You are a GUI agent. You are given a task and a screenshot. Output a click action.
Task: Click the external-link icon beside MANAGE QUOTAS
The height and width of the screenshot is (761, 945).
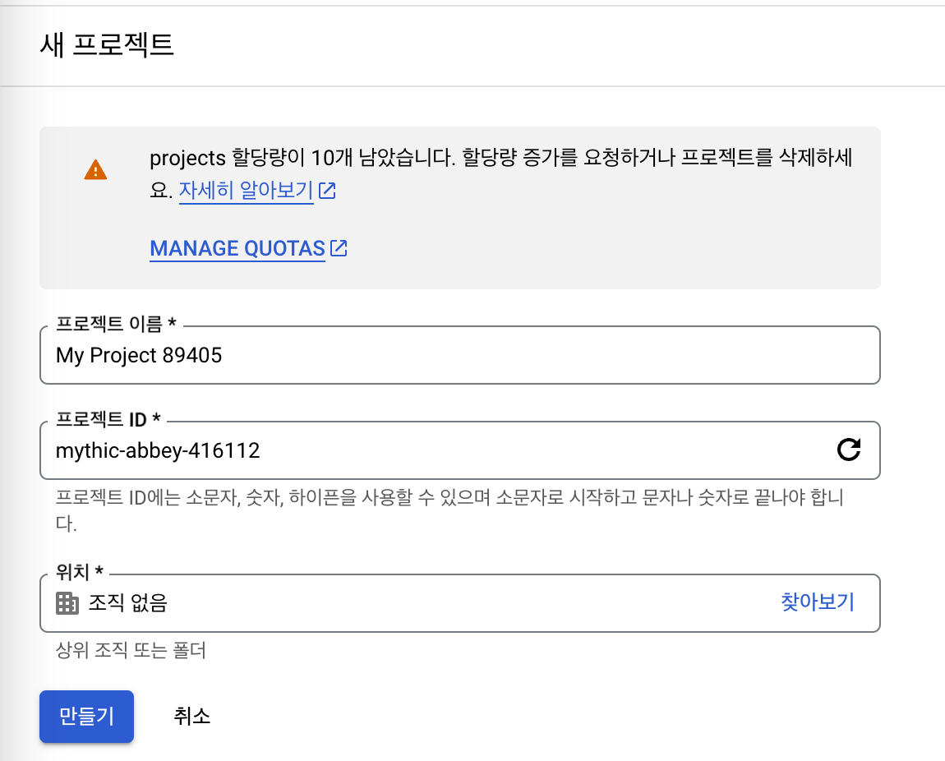click(339, 247)
